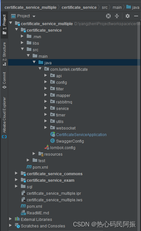The width and height of the screenshot is (141, 231).
Task: Open the Project panel settings gear
Action: pyautogui.click(x=127, y=16)
